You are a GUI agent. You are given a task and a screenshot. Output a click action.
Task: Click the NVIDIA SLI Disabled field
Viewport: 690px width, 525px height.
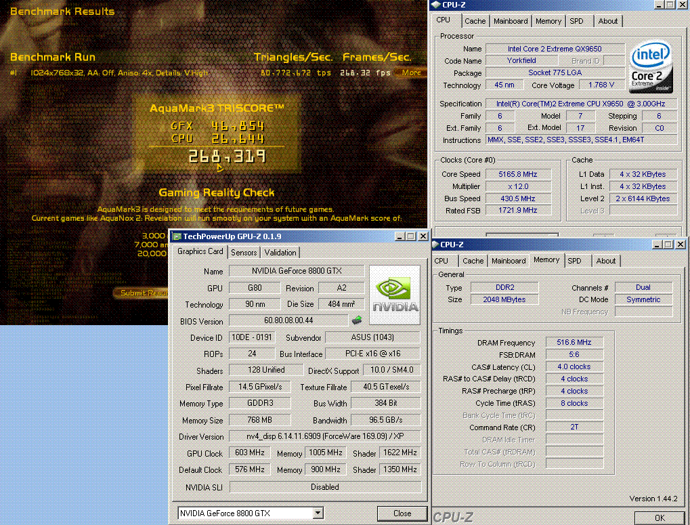tap(325, 486)
